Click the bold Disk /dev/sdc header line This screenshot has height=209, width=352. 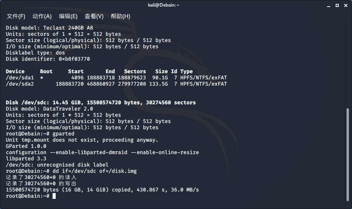[x=101, y=103]
